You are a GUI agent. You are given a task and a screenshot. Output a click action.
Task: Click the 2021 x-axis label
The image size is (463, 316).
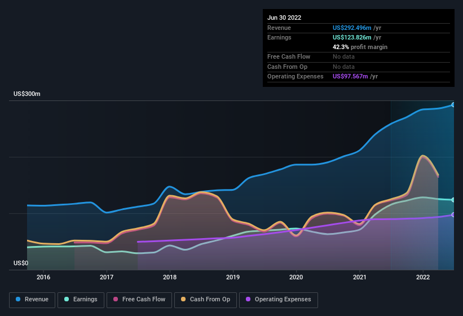tap(360, 277)
